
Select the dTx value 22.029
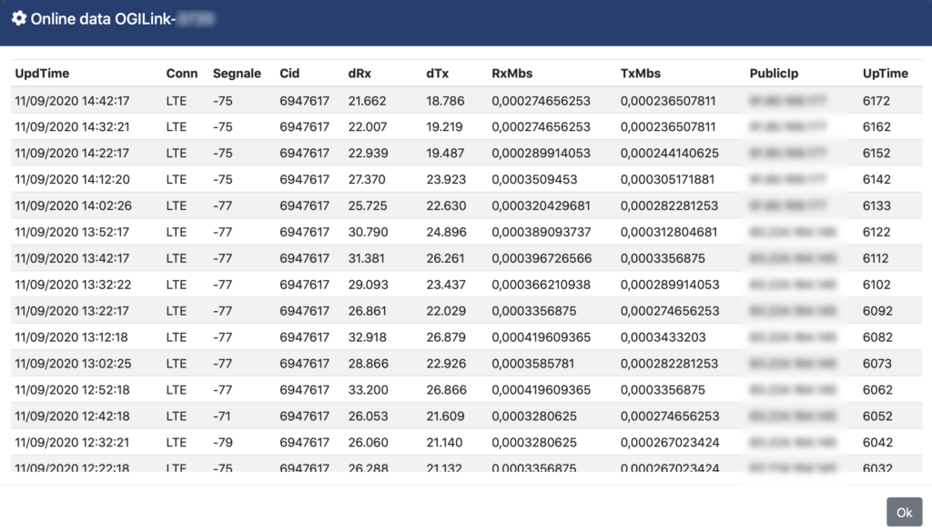[446, 311]
